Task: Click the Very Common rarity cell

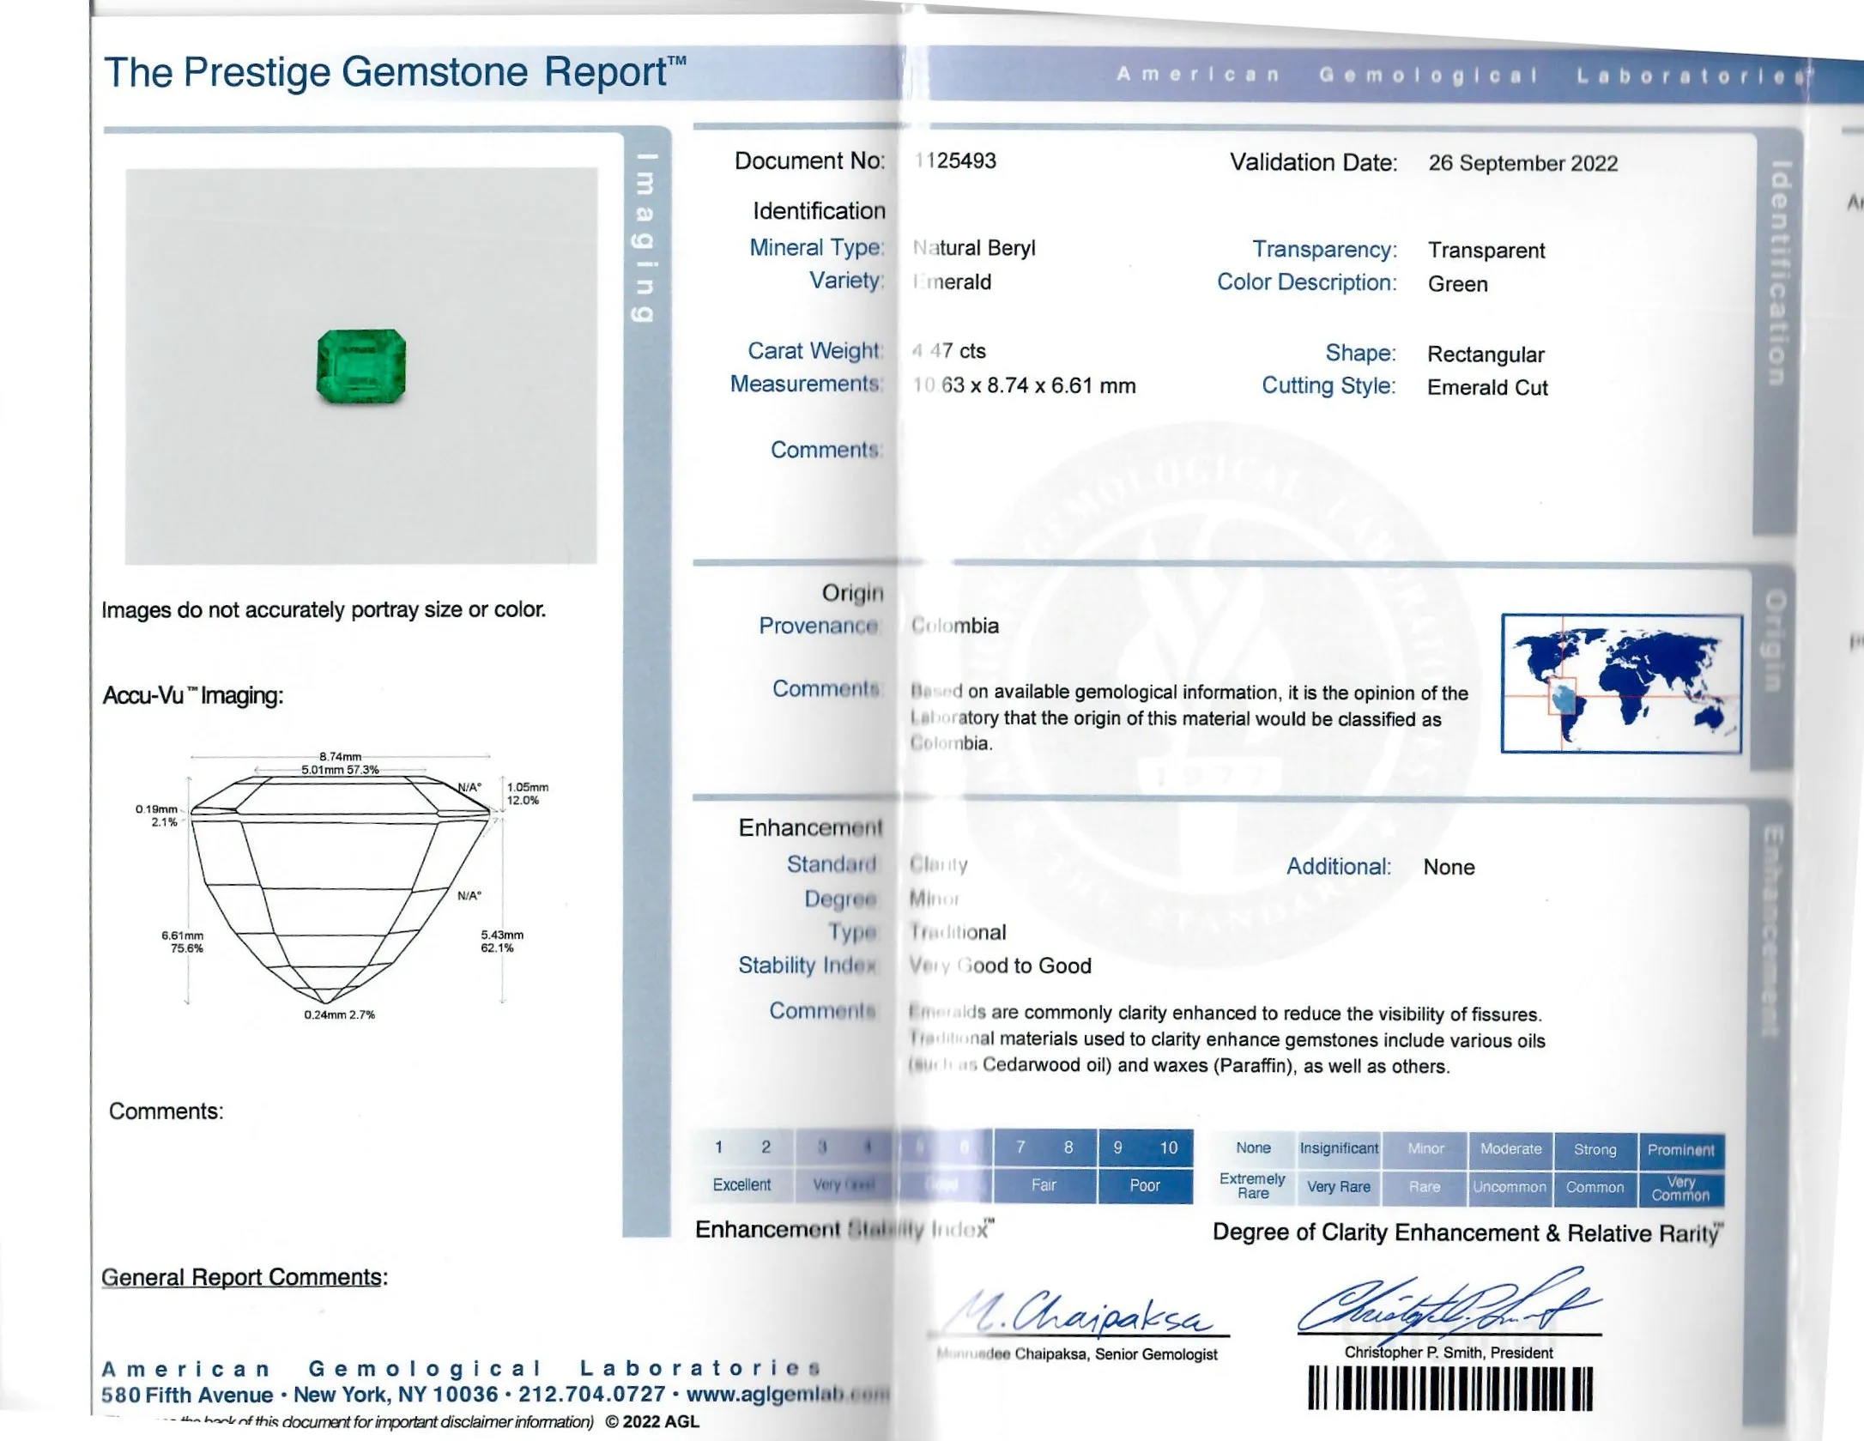Action: coord(1681,1189)
